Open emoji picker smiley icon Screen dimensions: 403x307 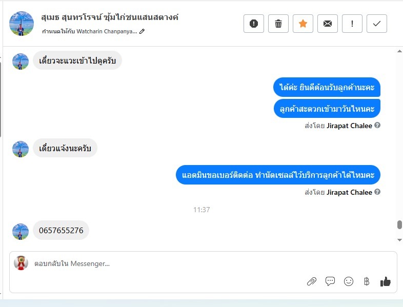click(349, 281)
